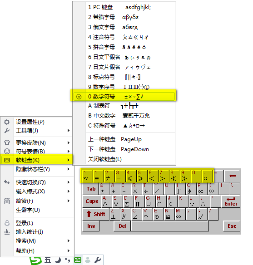This screenshot has height=265, width=253.
Task: Select C 特殊符号 keyboard
Action: [x=124, y=126]
